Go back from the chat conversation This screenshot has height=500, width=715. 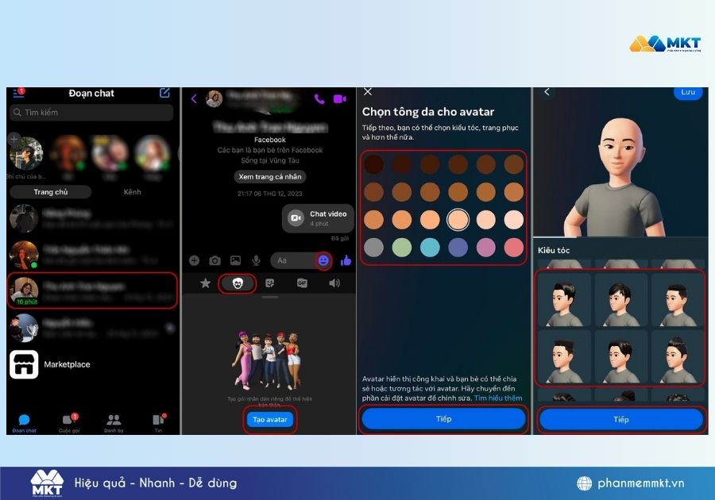point(194,99)
